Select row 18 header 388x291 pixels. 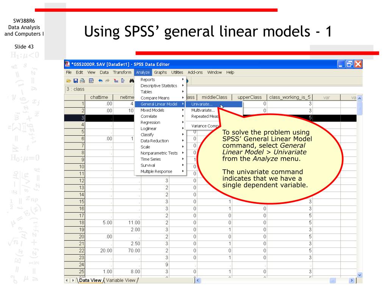[75, 223]
